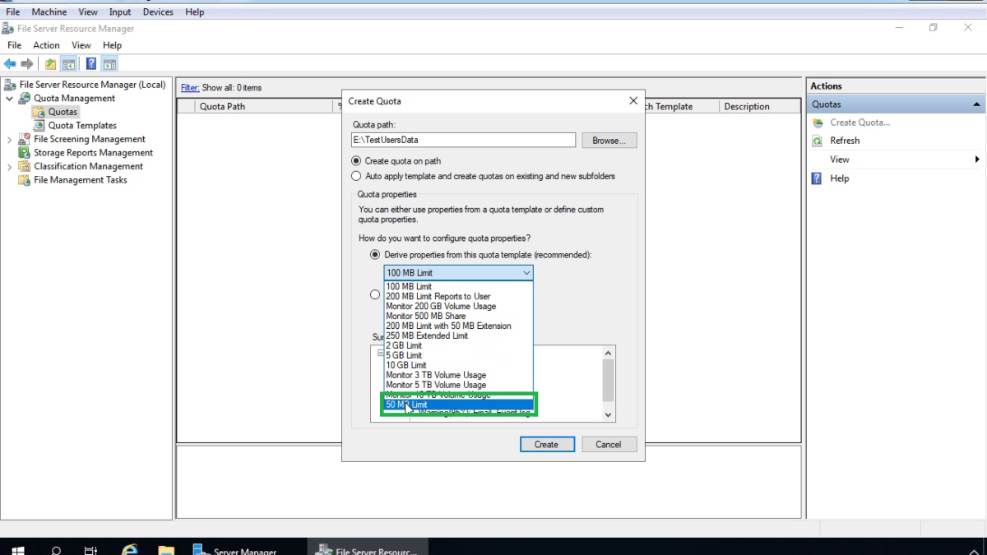This screenshot has height=555, width=987.
Task: Cancel the Create Quota dialog
Action: point(609,444)
